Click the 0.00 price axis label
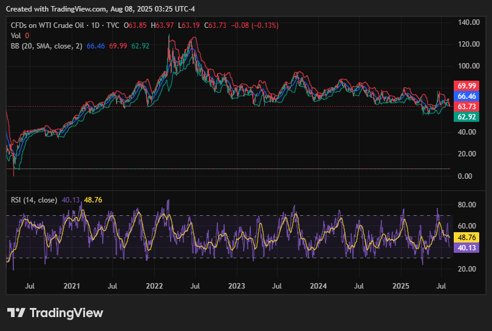492x331 pixels. click(x=465, y=176)
